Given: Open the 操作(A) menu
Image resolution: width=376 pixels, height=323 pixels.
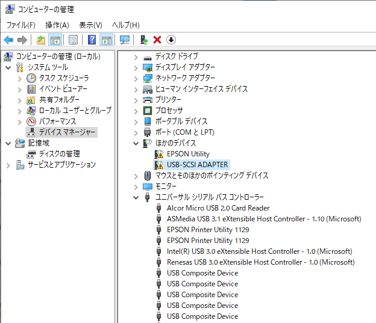Looking at the screenshot, I should click(x=57, y=25).
